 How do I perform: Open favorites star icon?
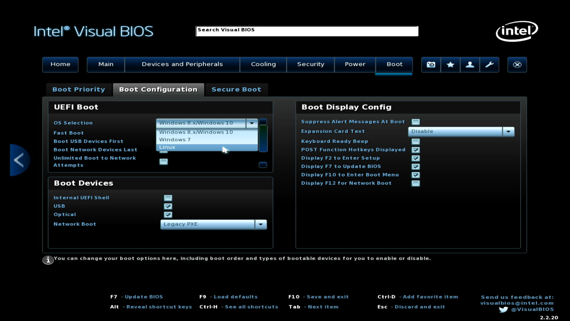pos(450,64)
